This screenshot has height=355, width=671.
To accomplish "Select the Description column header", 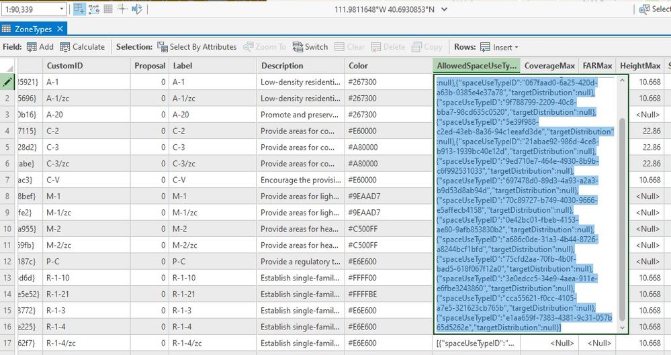I will [x=300, y=66].
